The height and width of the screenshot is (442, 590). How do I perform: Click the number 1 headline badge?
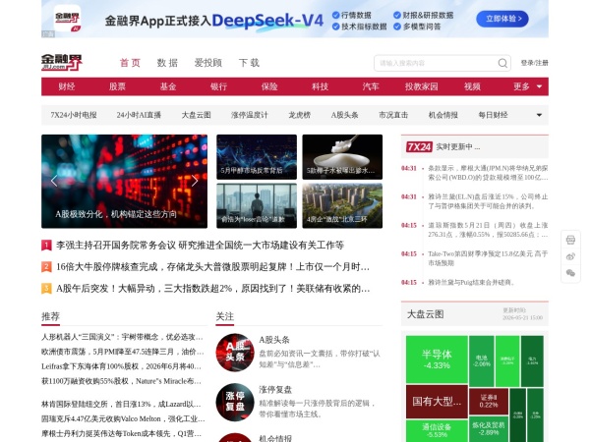pyautogui.click(x=46, y=246)
